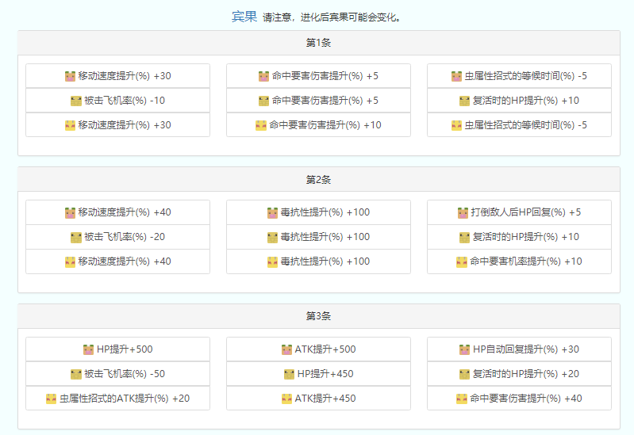Select the icon next to HP提升+450

(290, 374)
